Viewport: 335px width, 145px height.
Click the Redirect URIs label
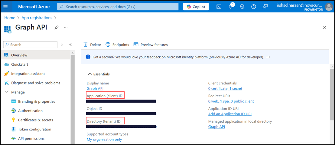[219, 96]
